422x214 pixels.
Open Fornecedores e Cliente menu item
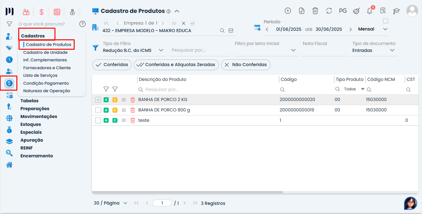47,68
